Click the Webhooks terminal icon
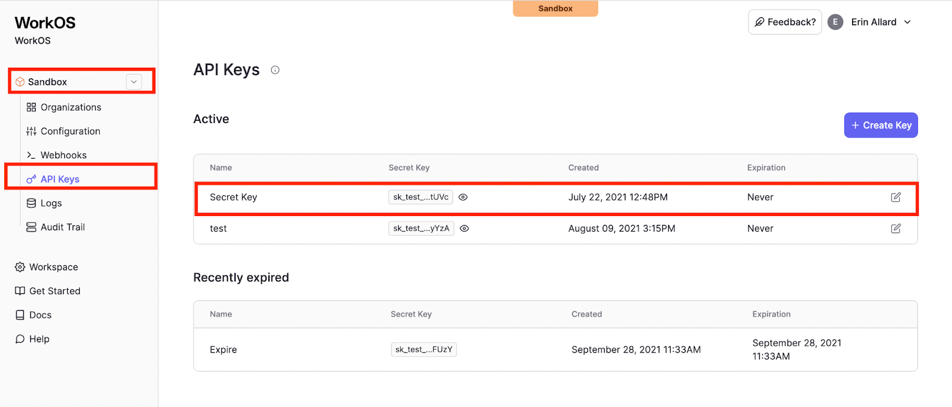The image size is (952, 407). pyautogui.click(x=32, y=155)
